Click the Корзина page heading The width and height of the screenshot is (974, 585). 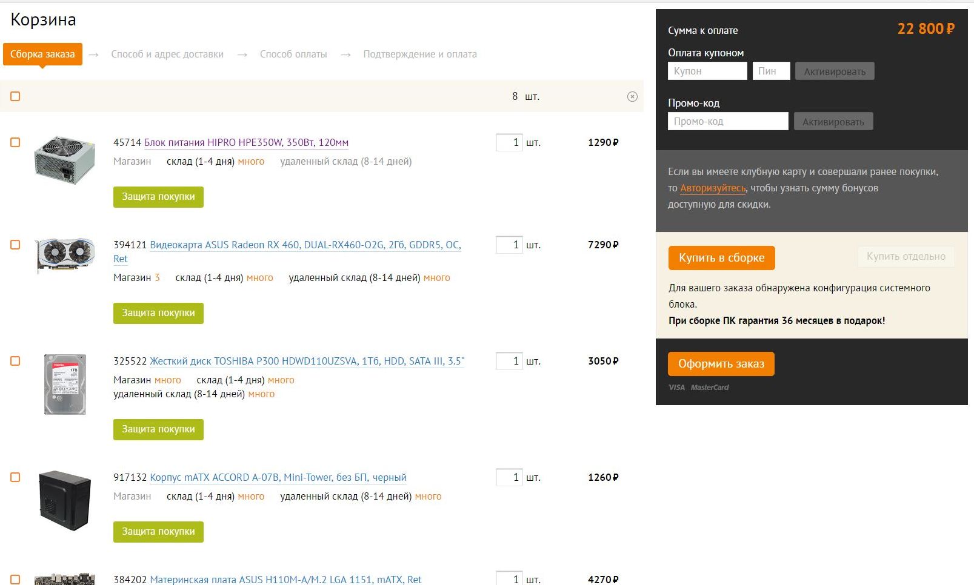click(x=43, y=20)
